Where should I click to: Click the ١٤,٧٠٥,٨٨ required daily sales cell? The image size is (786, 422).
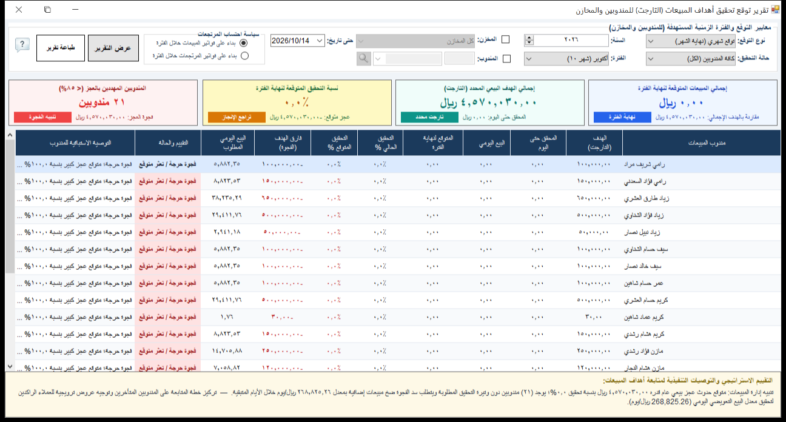(228, 351)
